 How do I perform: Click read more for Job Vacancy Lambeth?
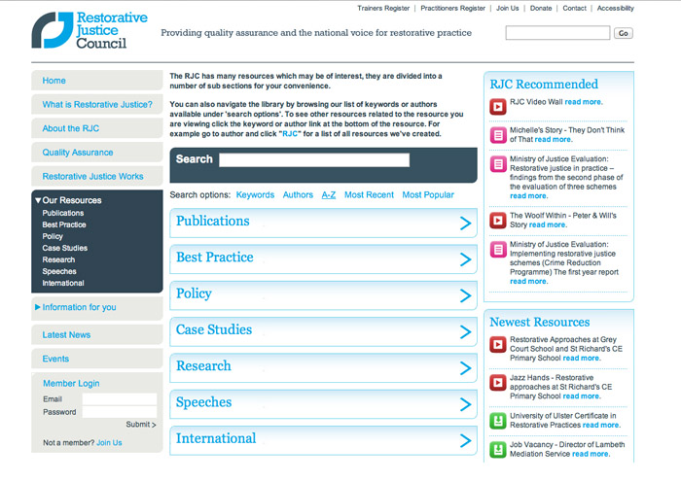[x=591, y=454]
